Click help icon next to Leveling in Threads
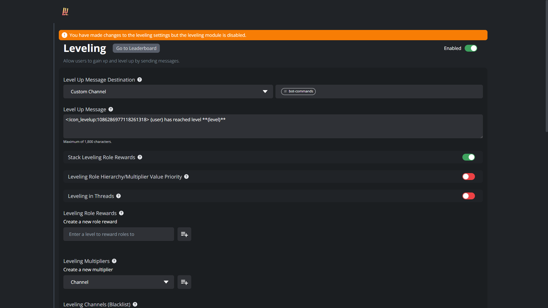 click(118, 196)
